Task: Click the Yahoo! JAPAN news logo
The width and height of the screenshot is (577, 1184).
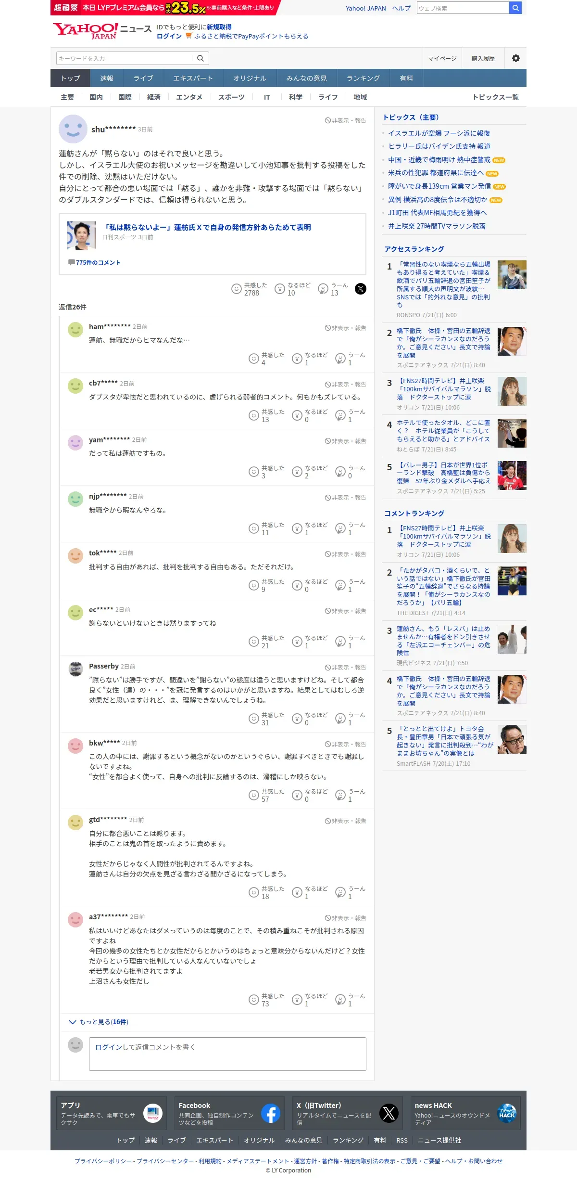Action: pyautogui.click(x=102, y=31)
